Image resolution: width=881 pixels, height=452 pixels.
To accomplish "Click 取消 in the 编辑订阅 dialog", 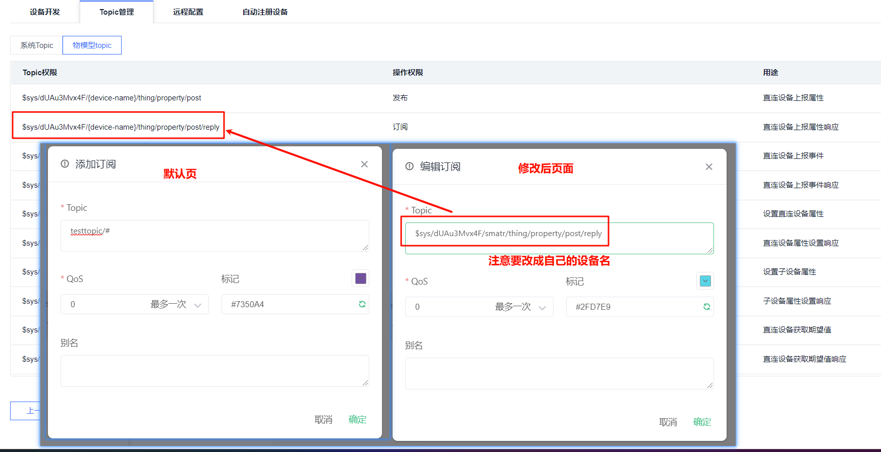I will 668,422.
